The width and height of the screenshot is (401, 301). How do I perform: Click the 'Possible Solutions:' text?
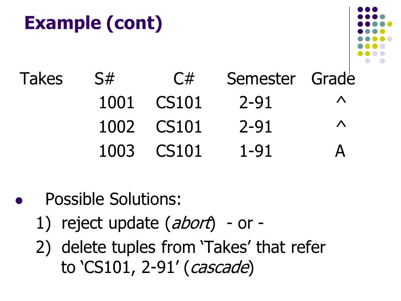pyautogui.click(x=113, y=199)
